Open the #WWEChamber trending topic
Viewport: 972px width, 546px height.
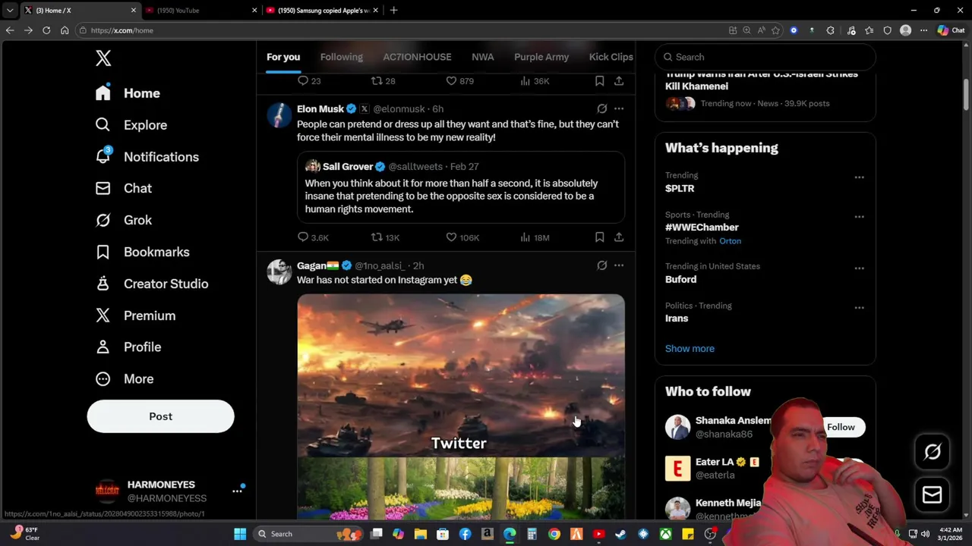click(x=702, y=227)
